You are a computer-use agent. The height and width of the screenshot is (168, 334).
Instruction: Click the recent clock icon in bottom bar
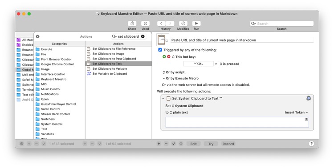181,144
